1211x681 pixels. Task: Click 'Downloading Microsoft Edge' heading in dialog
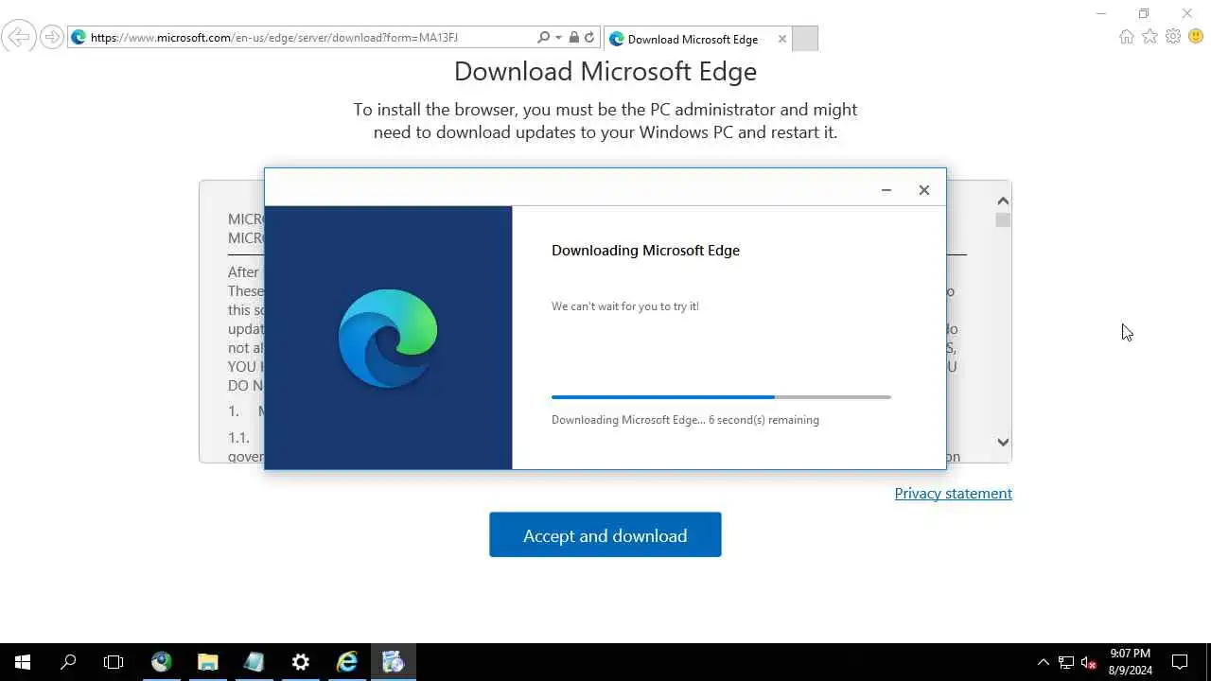coord(645,251)
